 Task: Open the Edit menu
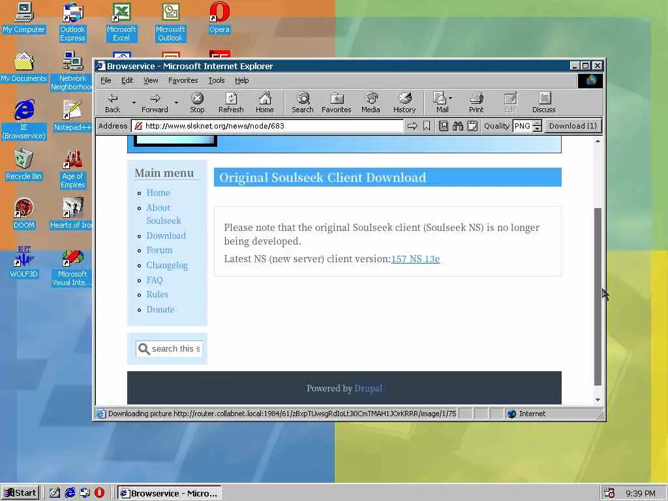point(127,80)
